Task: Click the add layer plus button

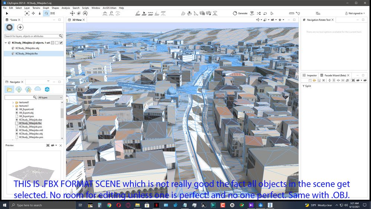Action: [20, 27]
